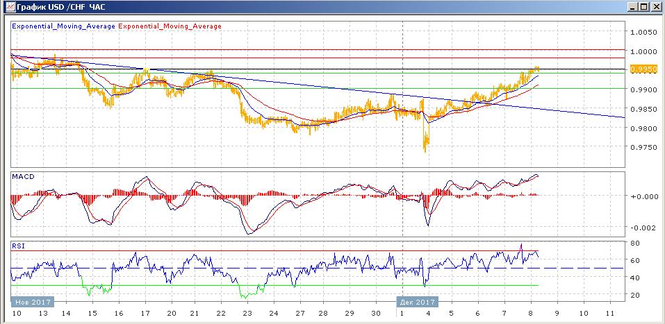The width and height of the screenshot is (665, 324).
Task: Maximize the USD/CHF chart window
Action: point(643,7)
